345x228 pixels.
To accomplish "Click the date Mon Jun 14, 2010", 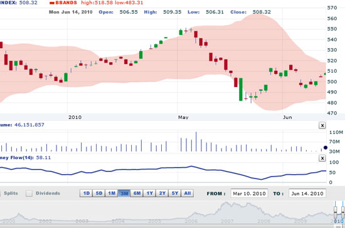I will [x=71, y=12].
